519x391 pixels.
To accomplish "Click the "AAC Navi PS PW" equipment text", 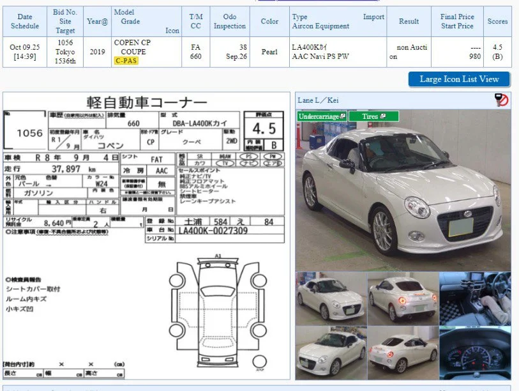I will [320, 57].
